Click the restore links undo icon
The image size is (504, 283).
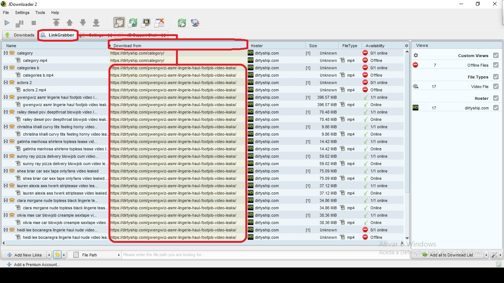pyautogui.click(x=57, y=255)
